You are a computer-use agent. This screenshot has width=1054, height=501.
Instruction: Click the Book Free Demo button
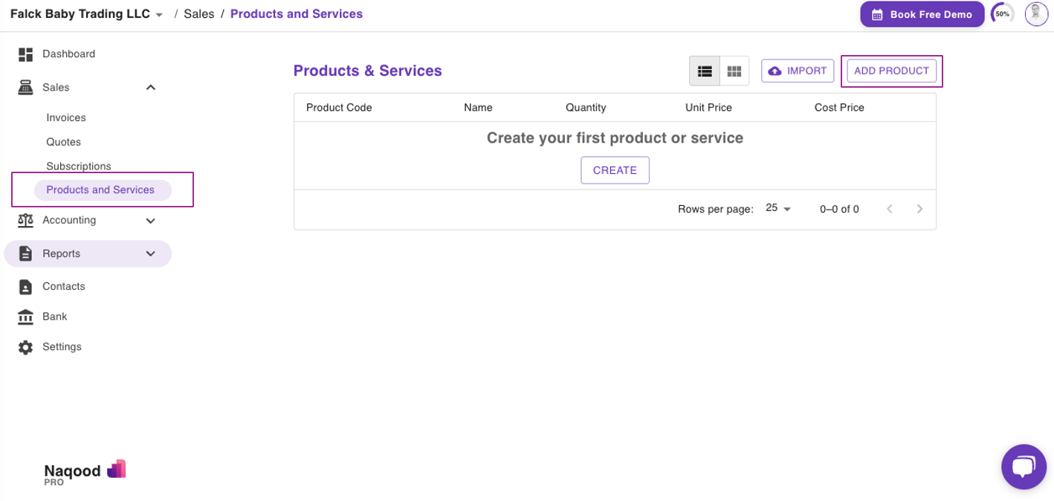(922, 14)
